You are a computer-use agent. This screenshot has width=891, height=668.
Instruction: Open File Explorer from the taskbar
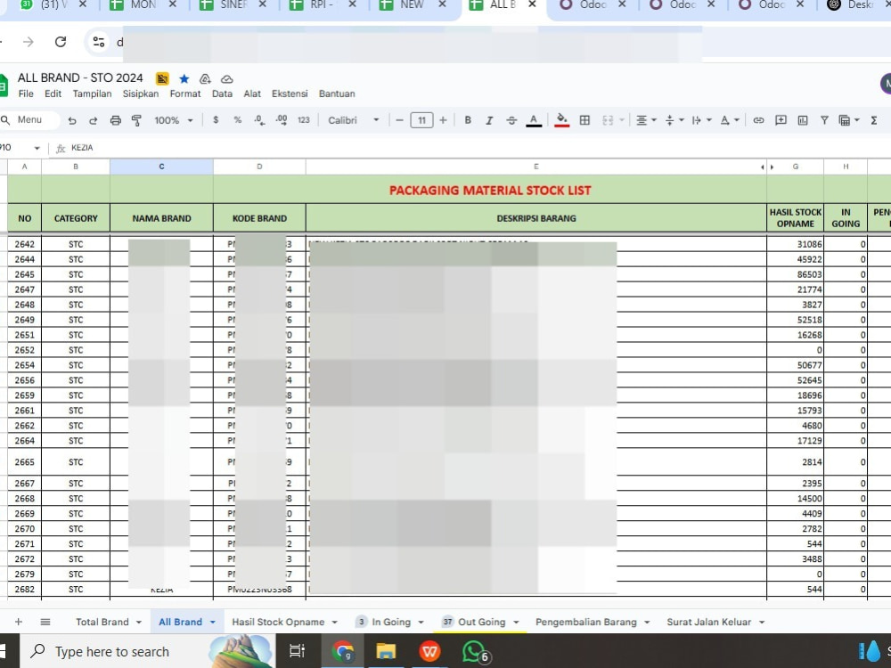[x=386, y=651]
